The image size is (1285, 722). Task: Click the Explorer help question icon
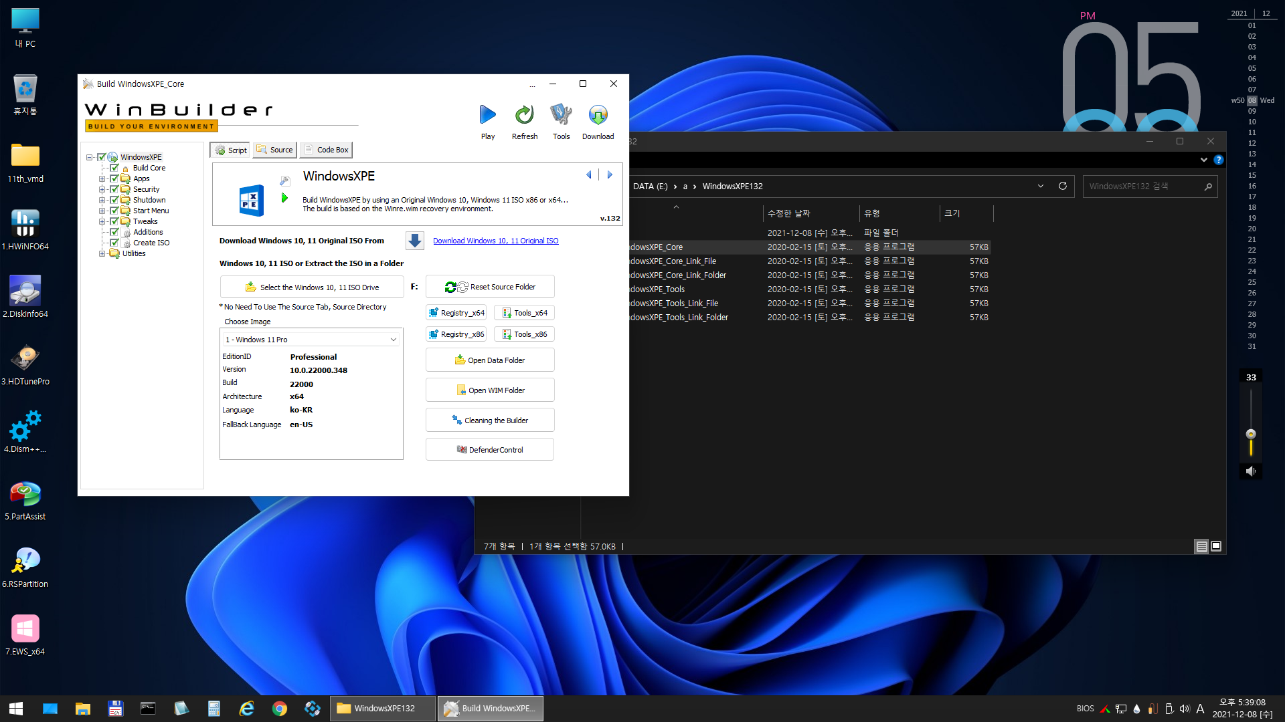click(x=1219, y=160)
